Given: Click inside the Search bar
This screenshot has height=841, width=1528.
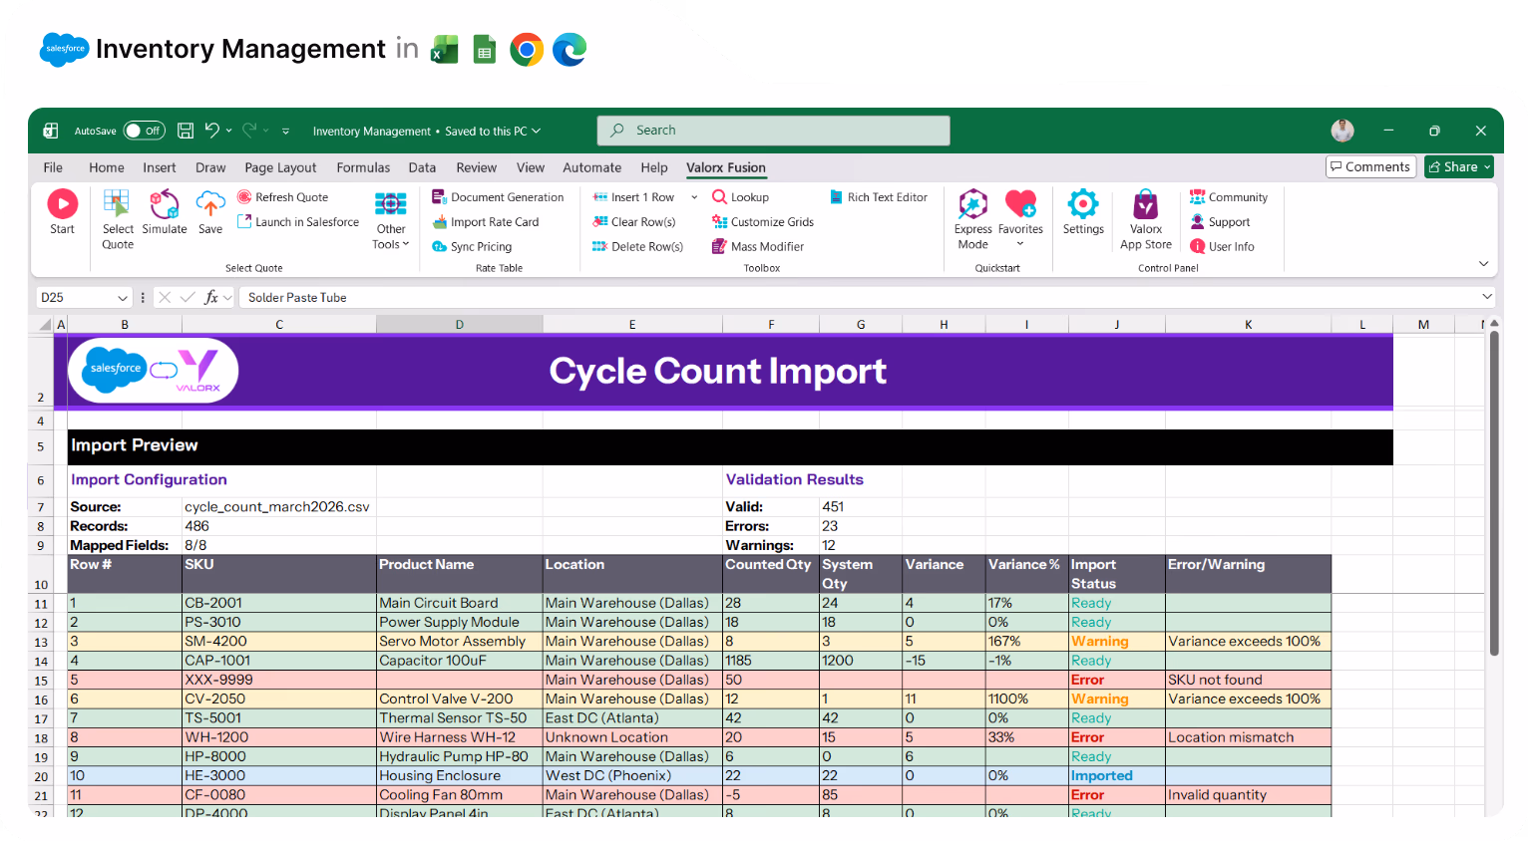Looking at the screenshot, I should pos(773,130).
